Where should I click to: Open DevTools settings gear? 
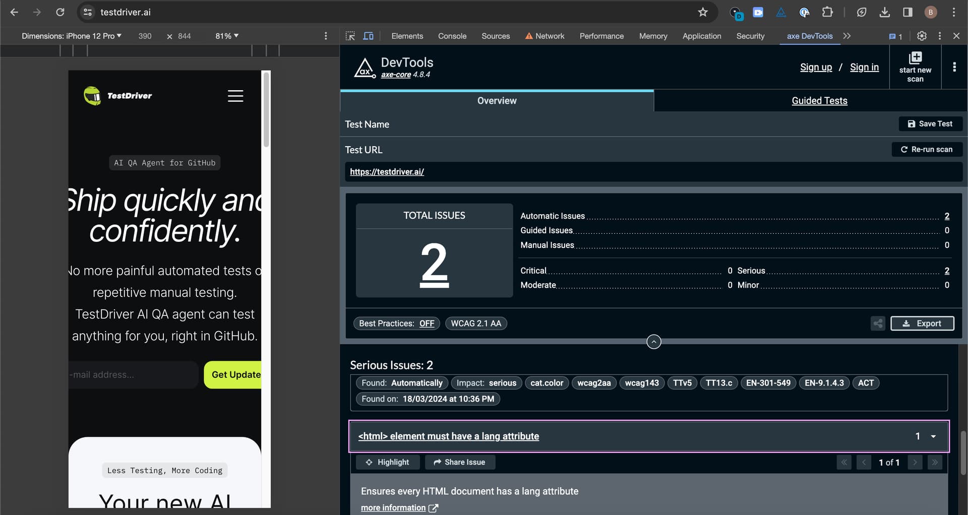point(922,36)
